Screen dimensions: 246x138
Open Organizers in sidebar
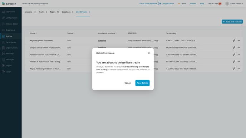click(10, 30)
